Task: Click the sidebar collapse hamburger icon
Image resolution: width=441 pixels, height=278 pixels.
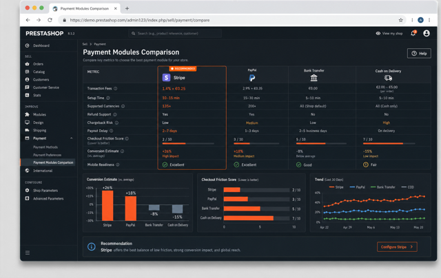Action: pyautogui.click(x=28, y=253)
